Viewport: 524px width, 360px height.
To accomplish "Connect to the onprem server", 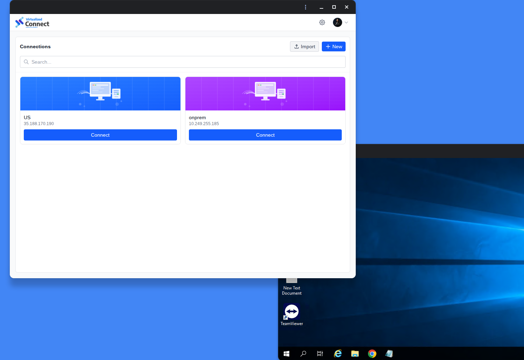I will pos(265,135).
